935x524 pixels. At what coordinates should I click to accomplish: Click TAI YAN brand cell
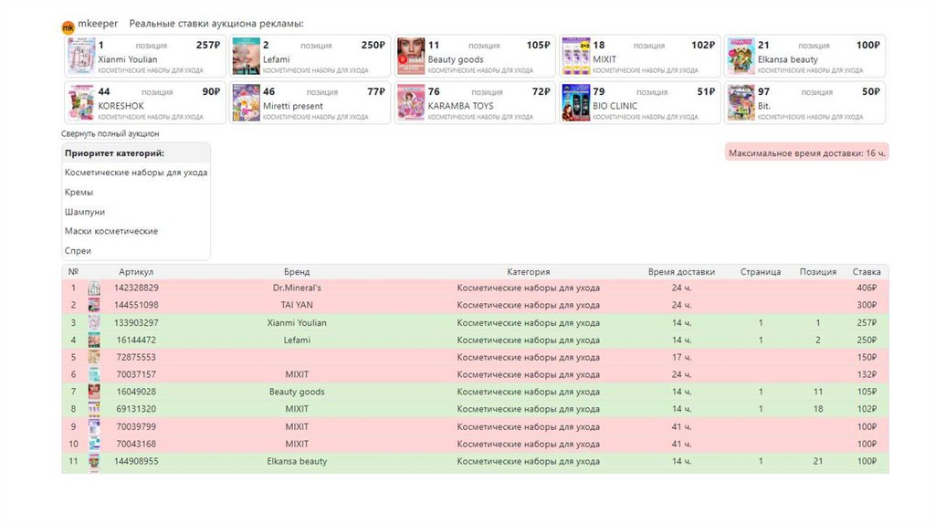297,305
